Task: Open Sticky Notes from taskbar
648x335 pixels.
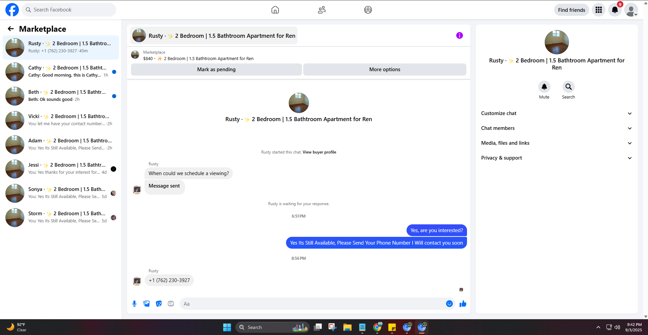Action: click(392, 327)
